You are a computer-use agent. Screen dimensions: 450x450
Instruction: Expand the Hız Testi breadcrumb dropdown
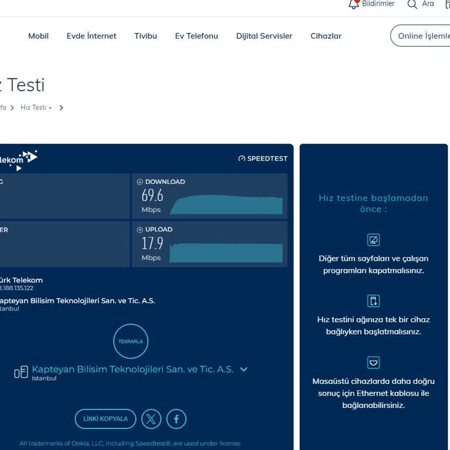point(36,108)
